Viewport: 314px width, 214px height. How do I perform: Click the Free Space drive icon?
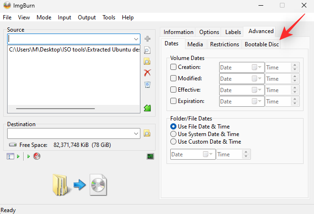pos(13,145)
